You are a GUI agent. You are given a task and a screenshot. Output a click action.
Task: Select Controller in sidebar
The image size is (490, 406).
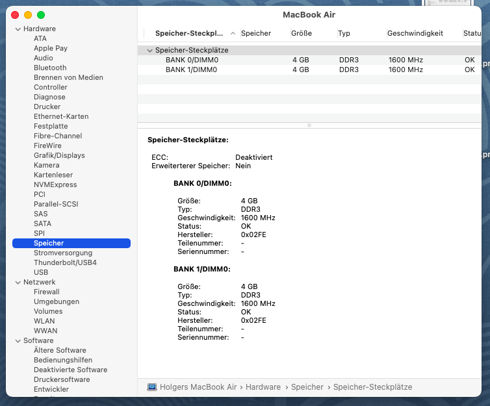point(51,87)
